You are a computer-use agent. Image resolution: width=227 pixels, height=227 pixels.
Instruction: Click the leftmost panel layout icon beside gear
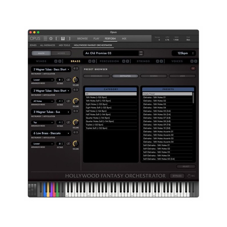tap(57, 38)
